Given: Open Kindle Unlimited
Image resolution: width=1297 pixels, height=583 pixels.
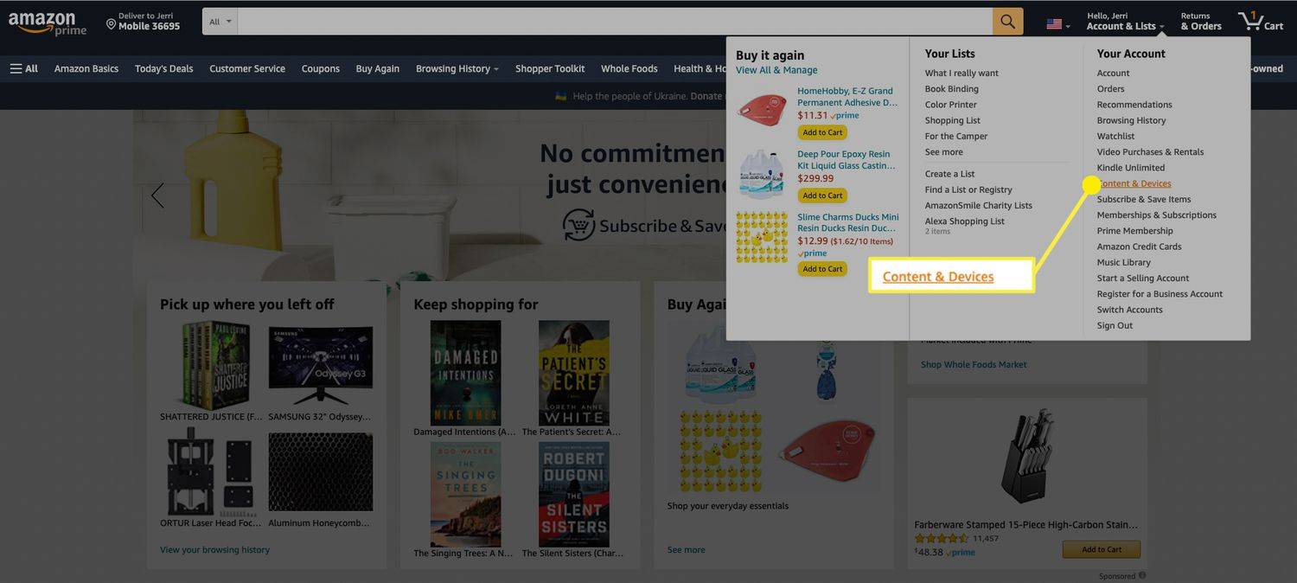Looking at the screenshot, I should [x=1131, y=168].
